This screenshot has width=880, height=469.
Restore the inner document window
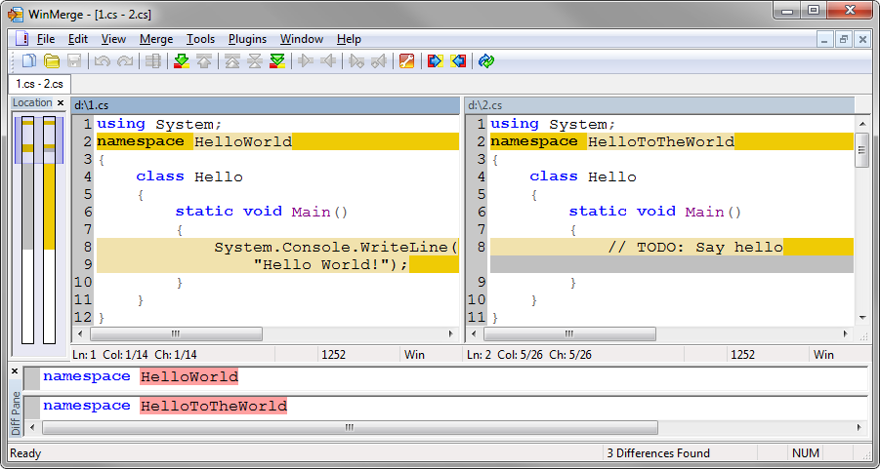tap(843, 39)
